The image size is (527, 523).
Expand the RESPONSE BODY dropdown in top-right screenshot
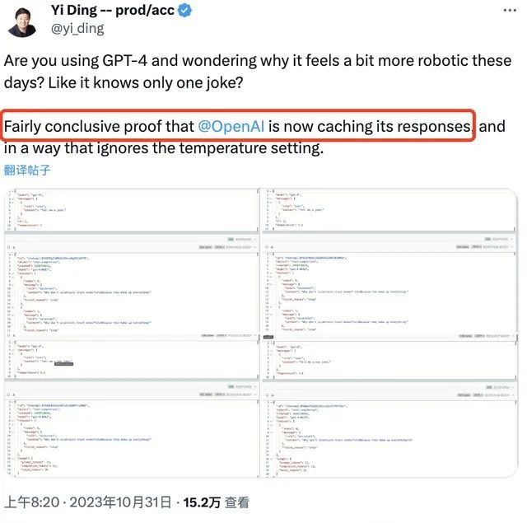(x=492, y=247)
